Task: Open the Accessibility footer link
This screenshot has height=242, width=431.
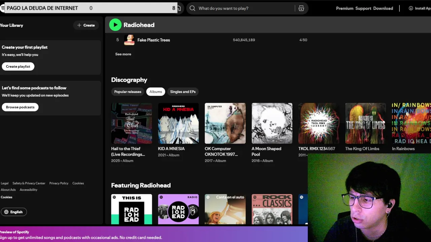Action: [29, 190]
